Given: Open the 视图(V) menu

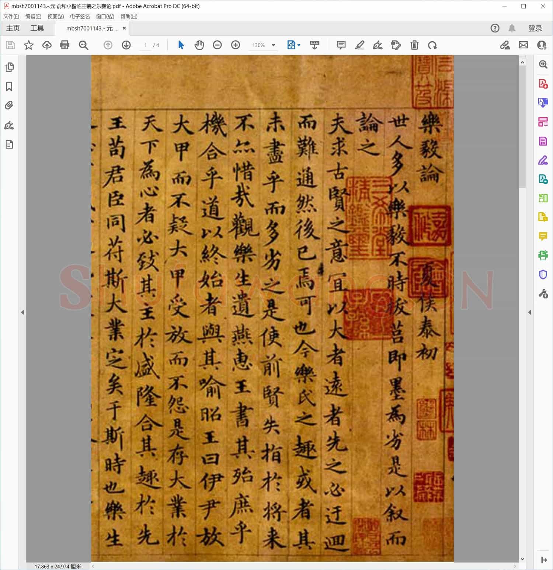Looking at the screenshot, I should click(x=55, y=16).
